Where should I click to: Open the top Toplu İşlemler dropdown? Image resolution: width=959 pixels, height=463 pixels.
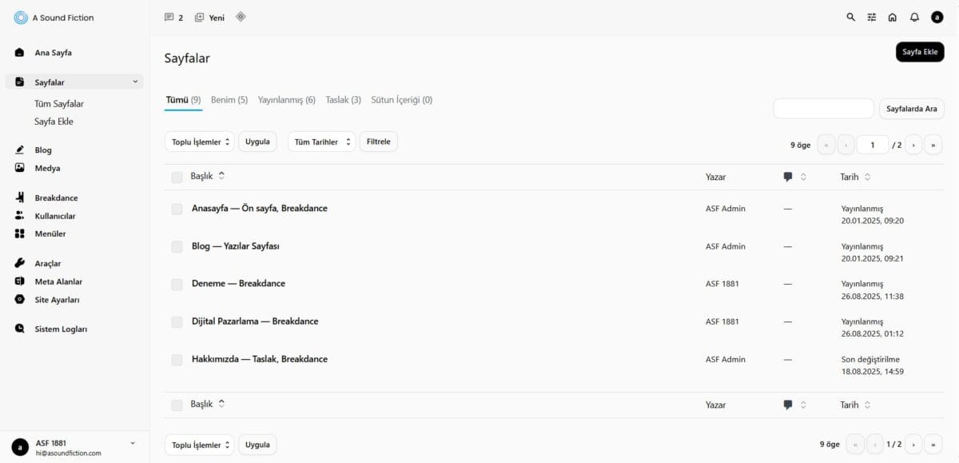pos(200,142)
